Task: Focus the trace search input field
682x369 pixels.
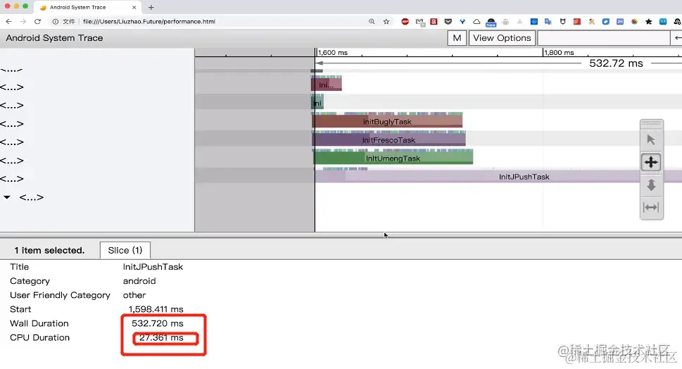Action: coord(604,38)
